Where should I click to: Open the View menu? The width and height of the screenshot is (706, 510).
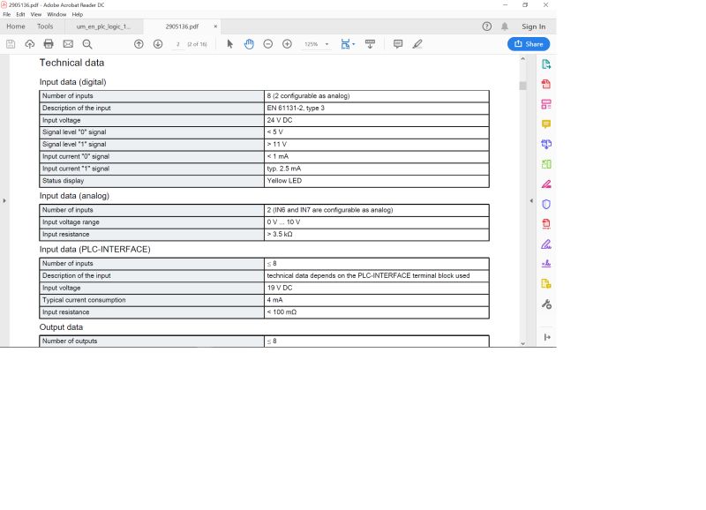[36, 14]
